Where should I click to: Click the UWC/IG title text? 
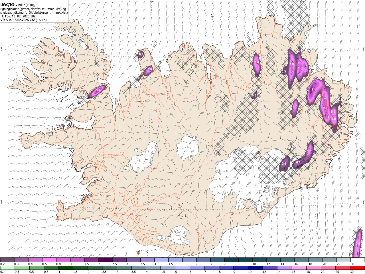7,5
